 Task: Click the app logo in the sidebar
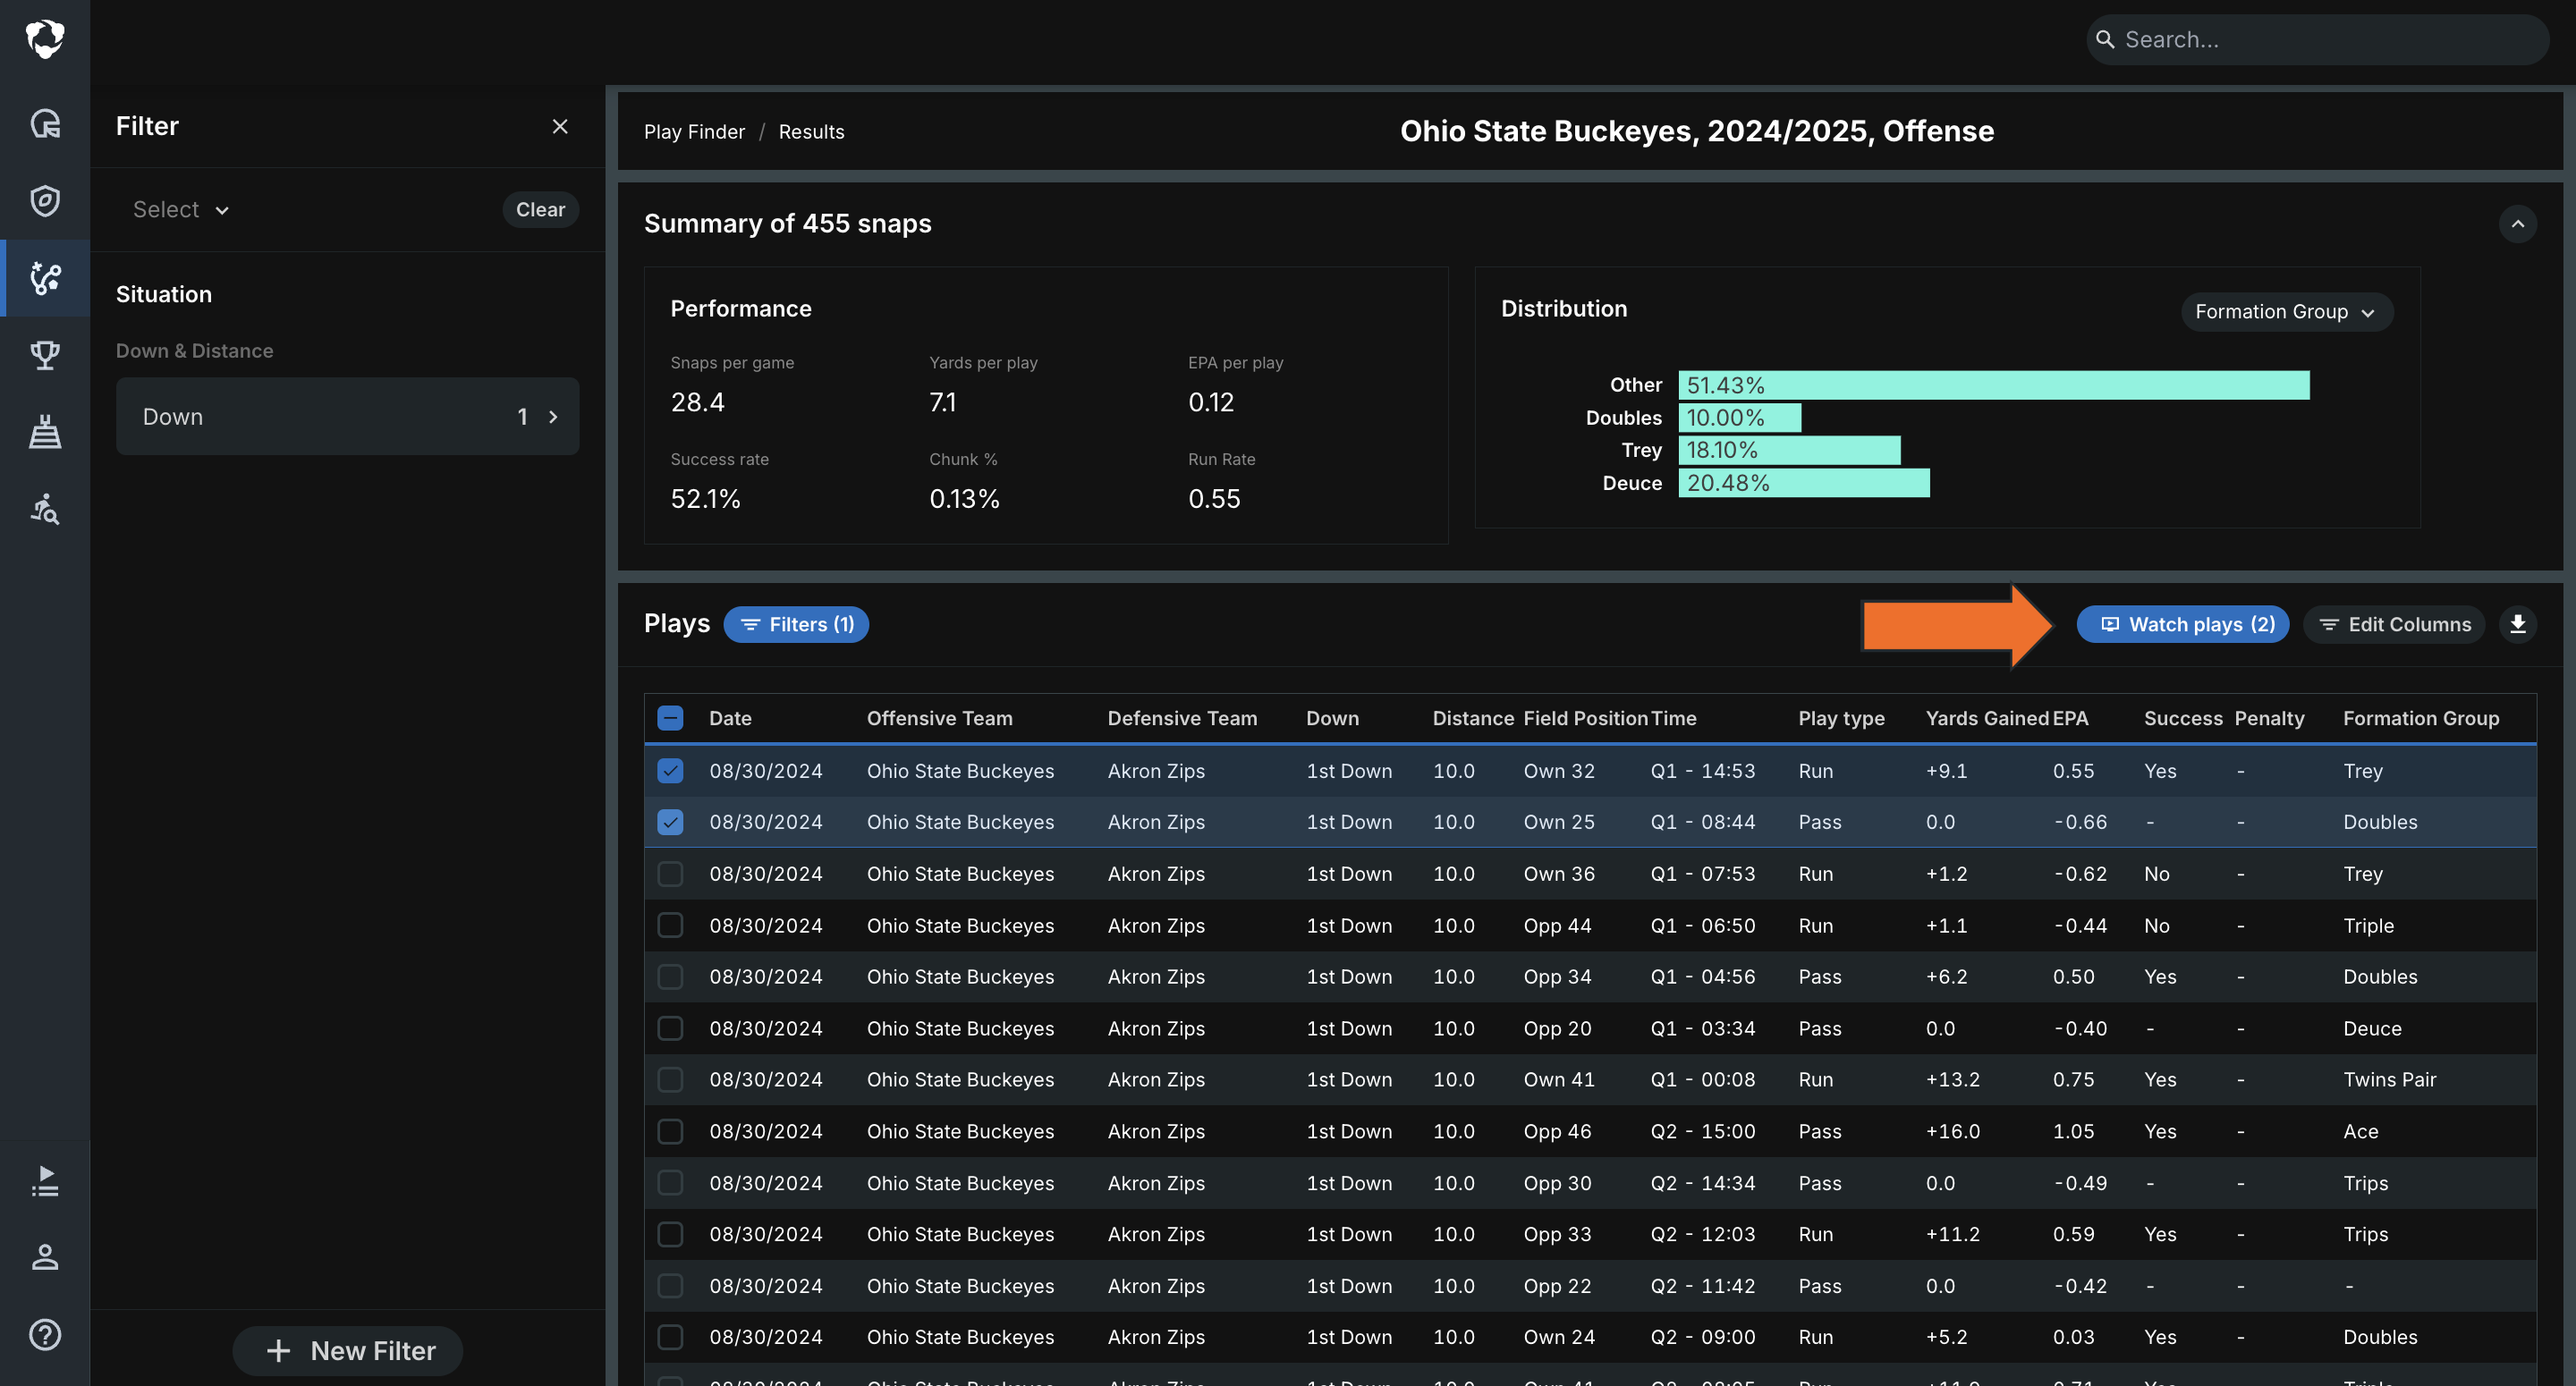[x=45, y=39]
